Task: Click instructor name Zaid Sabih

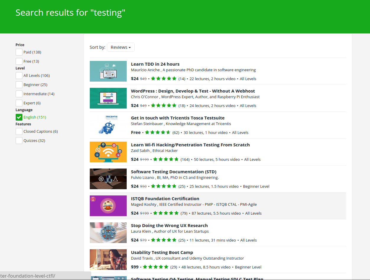Action: (140, 151)
